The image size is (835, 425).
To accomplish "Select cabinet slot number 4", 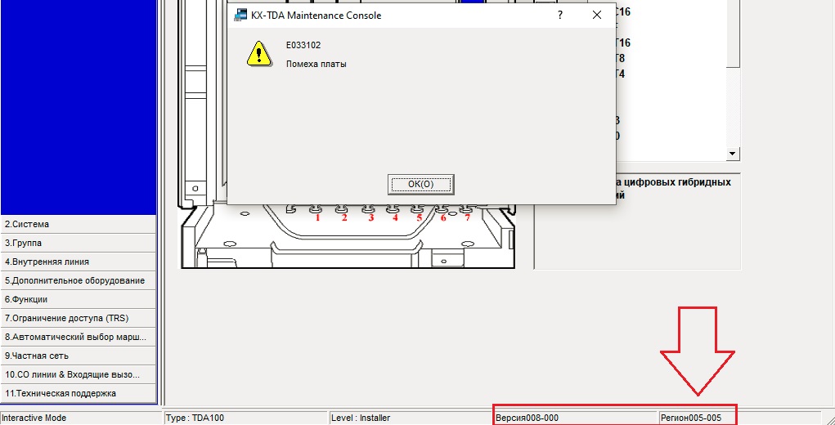I will coord(395,217).
